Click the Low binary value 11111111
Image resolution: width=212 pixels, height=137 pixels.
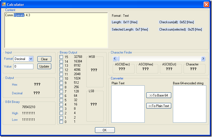(x=29, y=120)
